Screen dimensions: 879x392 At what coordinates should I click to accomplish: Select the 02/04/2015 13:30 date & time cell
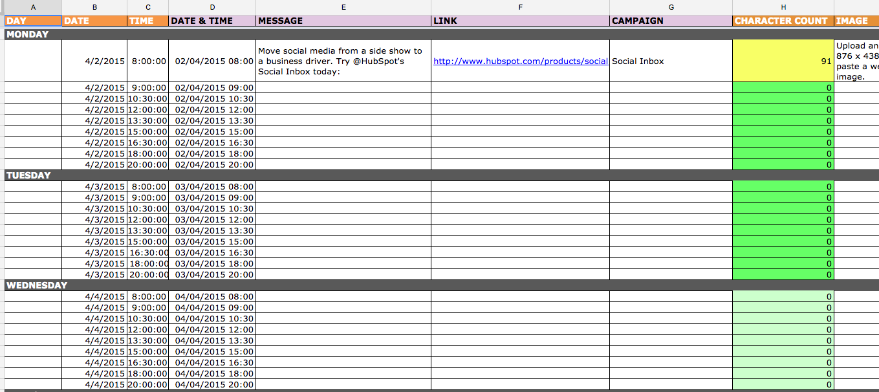click(212, 121)
